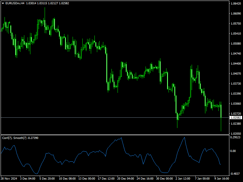Click the 1.03390 price scale value
Screen dimensions: 243x182
tap(236, 94)
